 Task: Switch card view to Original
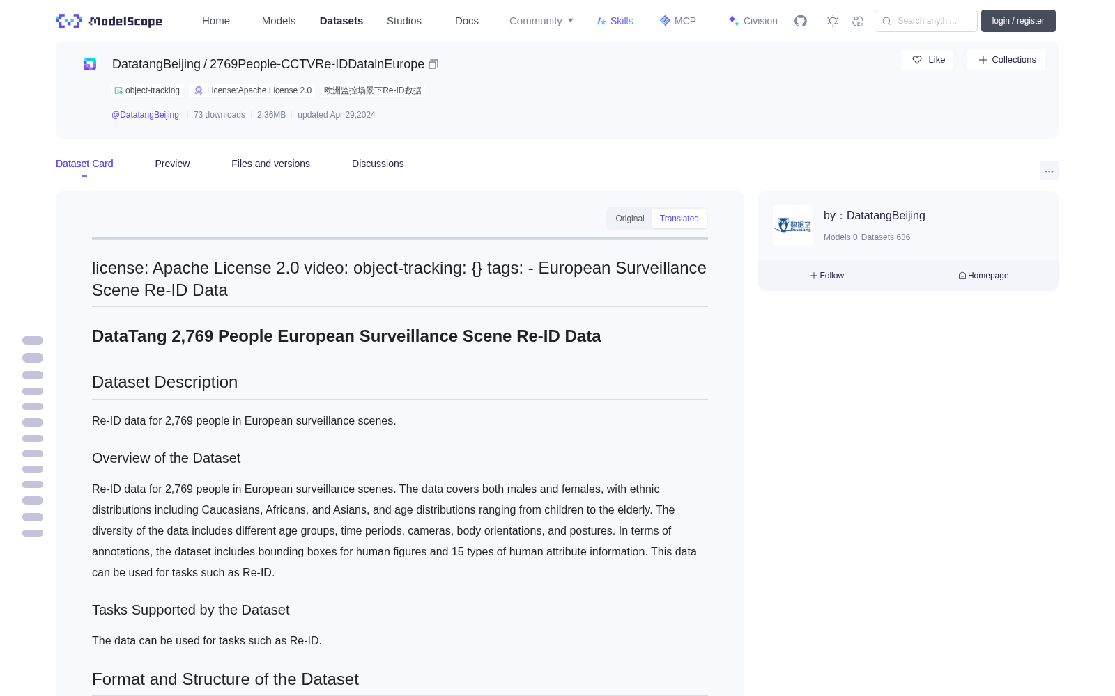(630, 219)
